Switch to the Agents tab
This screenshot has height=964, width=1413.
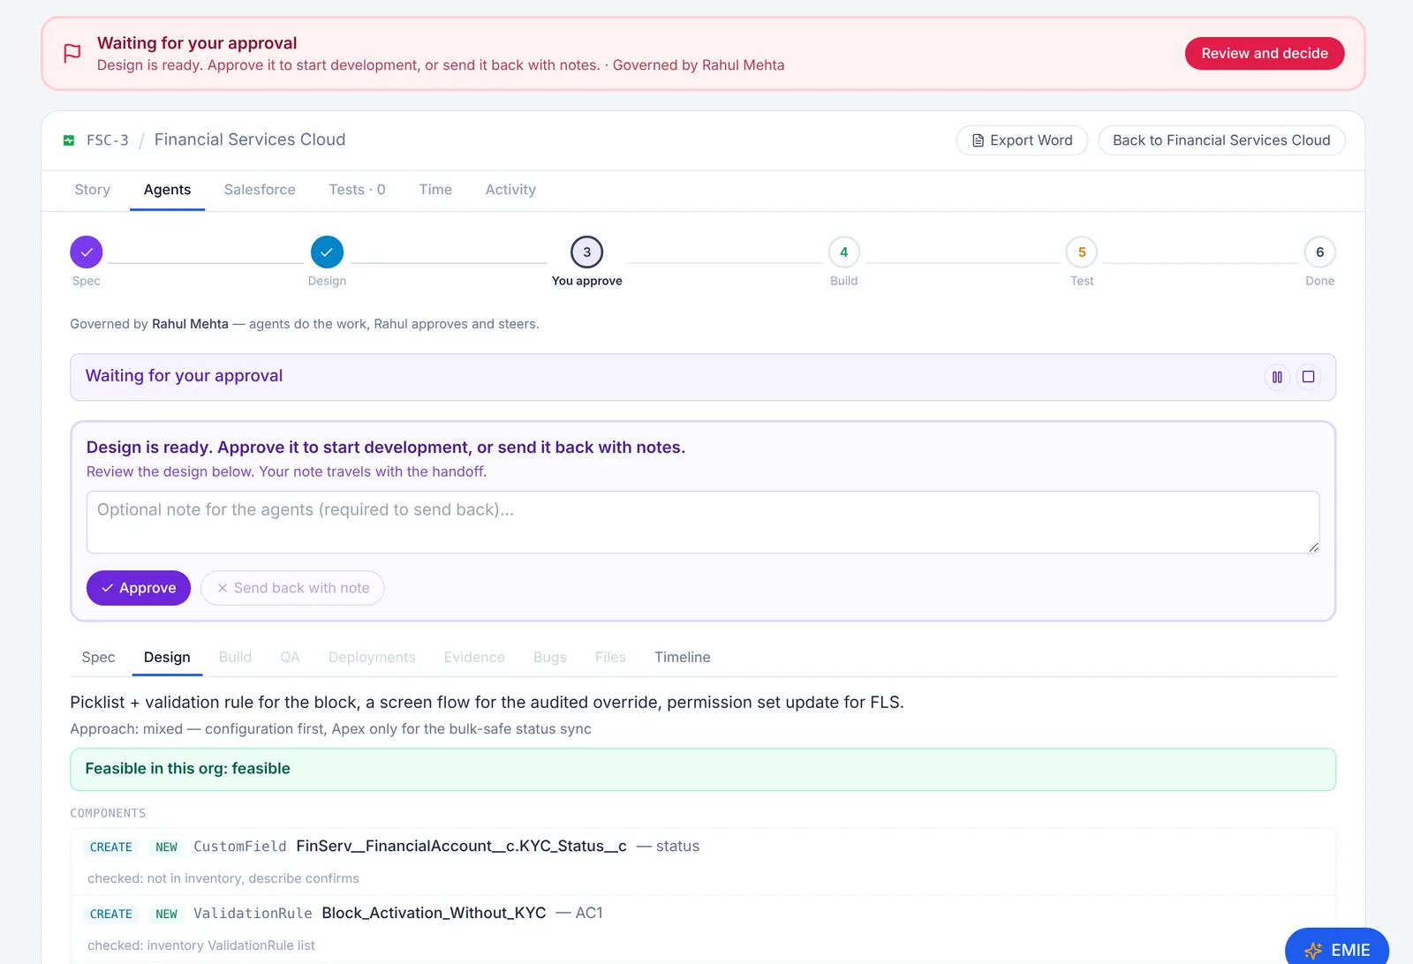[167, 190]
